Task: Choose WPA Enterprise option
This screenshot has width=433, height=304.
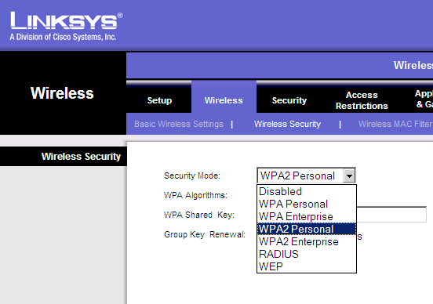Action: point(307,216)
